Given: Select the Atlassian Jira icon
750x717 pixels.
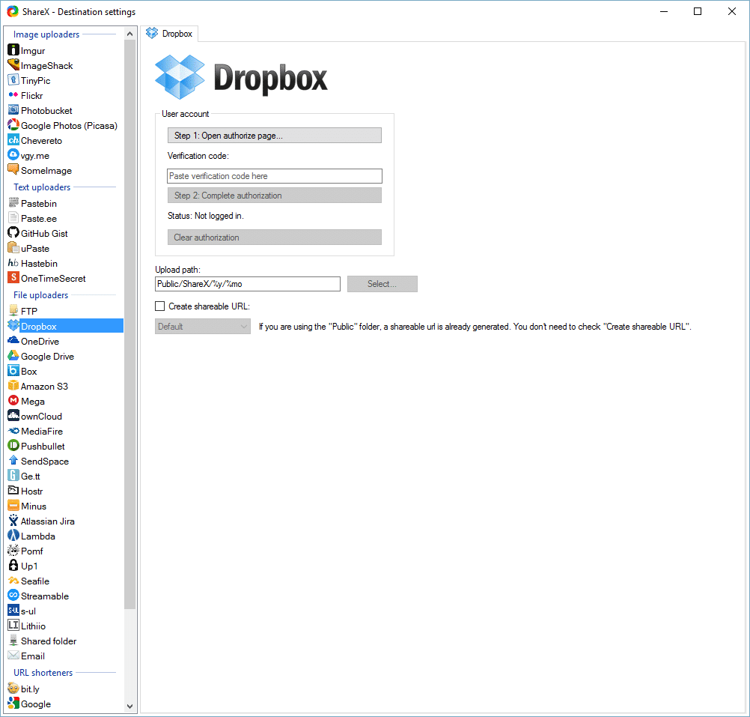Looking at the screenshot, I should point(13,521).
